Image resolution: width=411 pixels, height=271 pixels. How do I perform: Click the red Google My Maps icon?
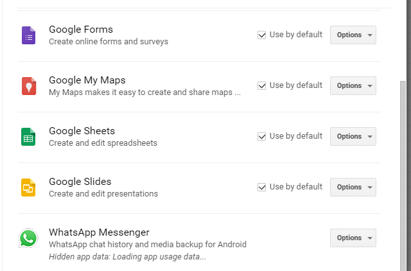28,86
